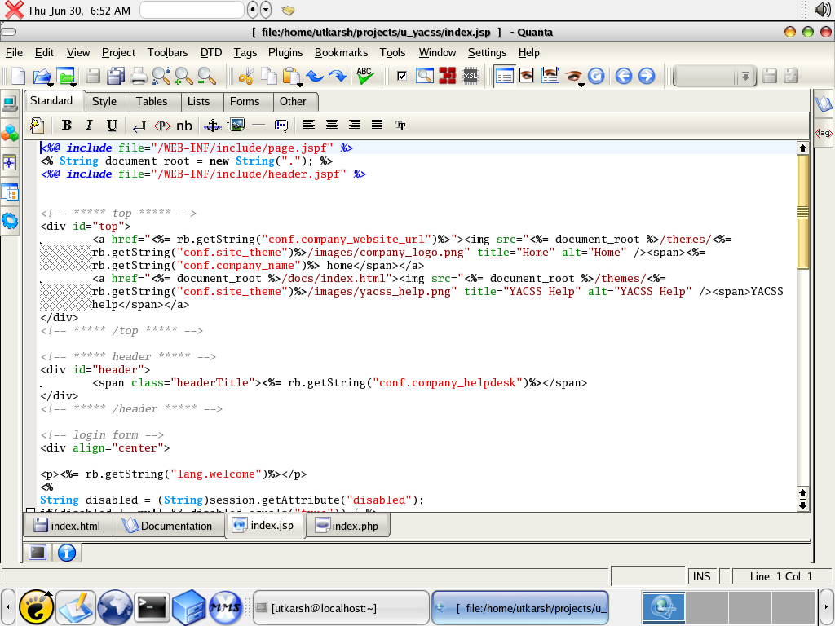Click the blue Forward arrow icon
This screenshot has width=835, height=626.
[x=647, y=76]
